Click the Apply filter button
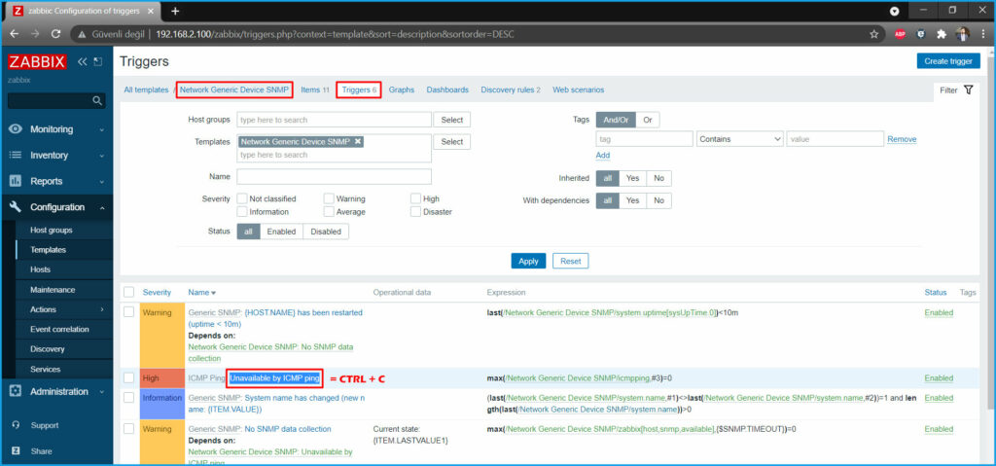996x466 pixels. pos(528,261)
